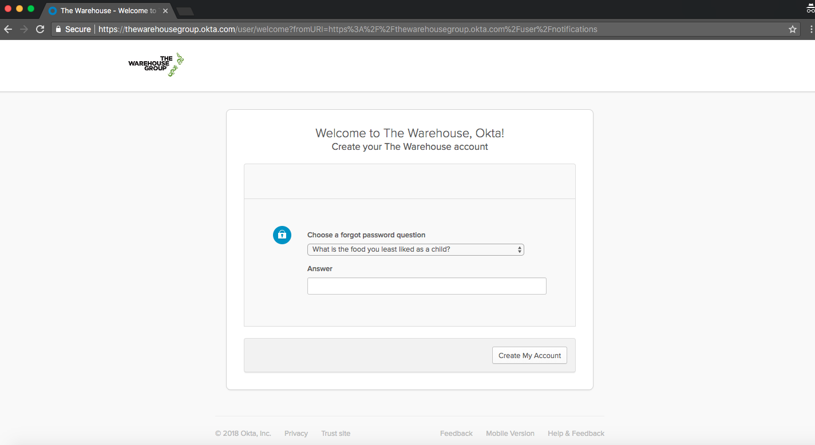
Task: Bookmark this page with the star icon
Action: coord(793,29)
